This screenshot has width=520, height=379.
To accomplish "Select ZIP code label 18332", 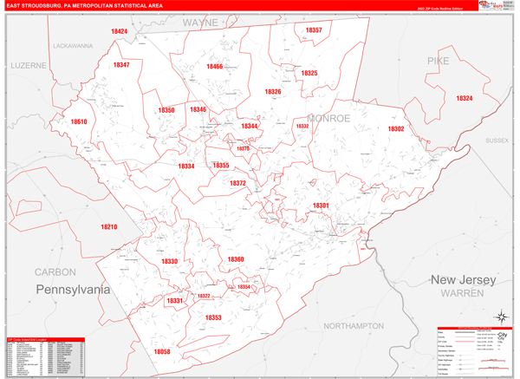I will click(x=302, y=126).
